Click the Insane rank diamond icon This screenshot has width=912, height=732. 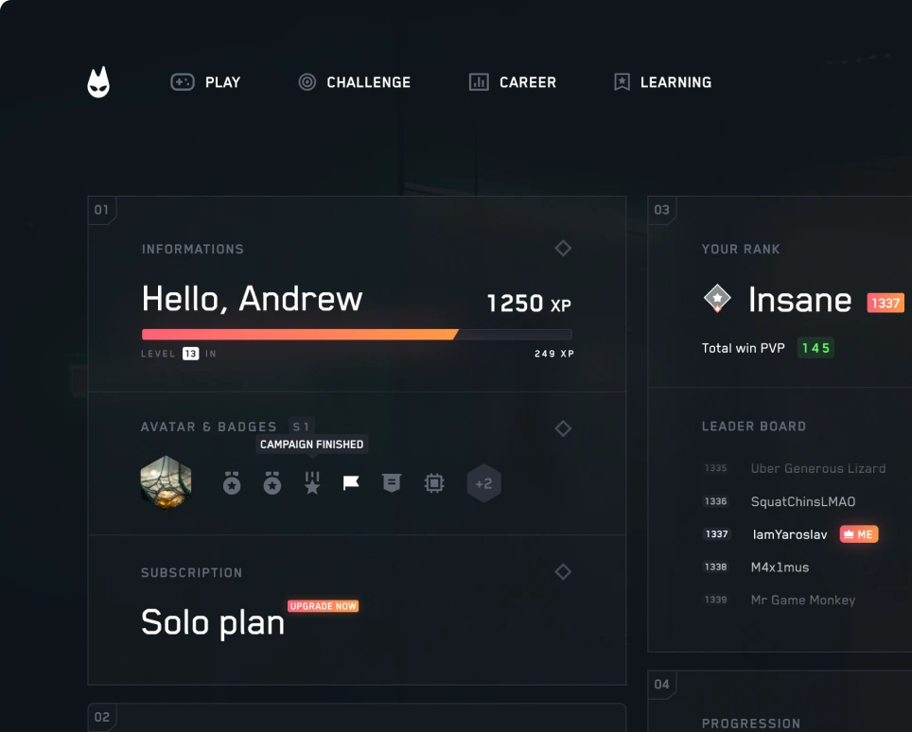pos(717,300)
